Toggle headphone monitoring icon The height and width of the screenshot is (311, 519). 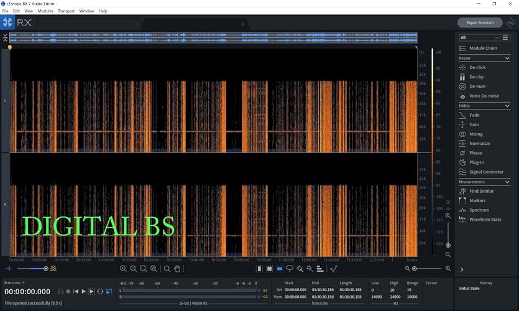coord(60,292)
